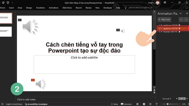Shift animation timeline left arrow
The width and height of the screenshot is (189, 106).
[177, 98]
